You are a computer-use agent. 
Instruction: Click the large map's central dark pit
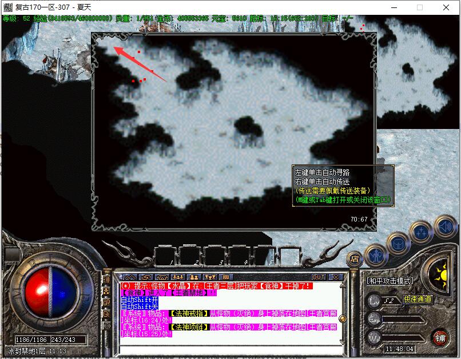[248, 126]
